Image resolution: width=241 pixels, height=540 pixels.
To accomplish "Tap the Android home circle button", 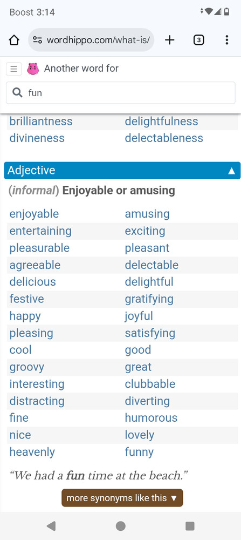I will click(121, 526).
